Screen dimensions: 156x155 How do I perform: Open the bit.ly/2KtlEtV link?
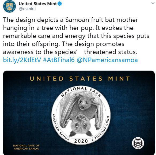[22, 60]
